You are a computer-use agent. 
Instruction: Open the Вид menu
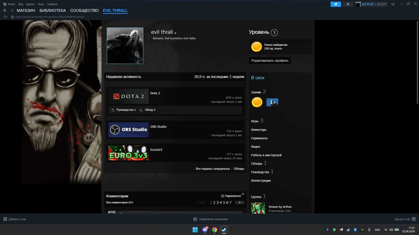point(21,4)
